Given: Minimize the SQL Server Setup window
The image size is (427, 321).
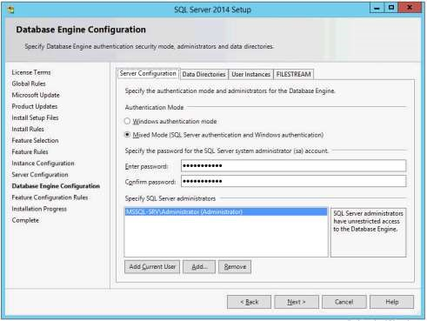Looking at the screenshot, I should [x=377, y=8].
